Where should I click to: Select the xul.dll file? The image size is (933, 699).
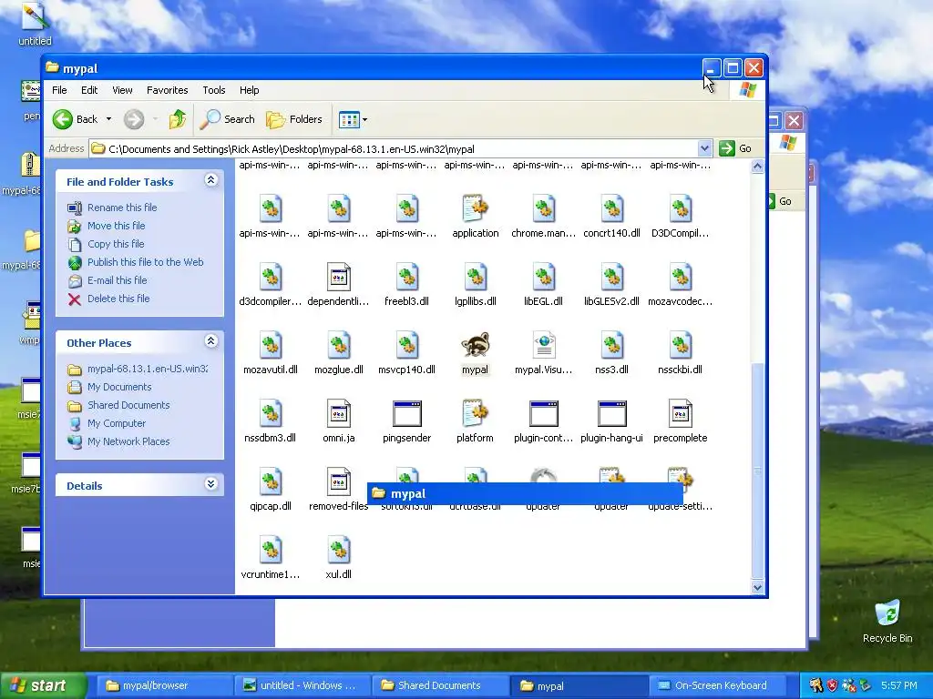coord(339,551)
